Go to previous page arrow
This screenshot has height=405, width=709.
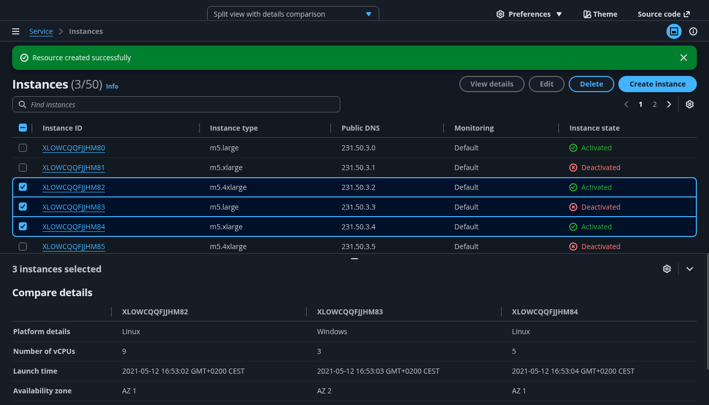coord(626,104)
